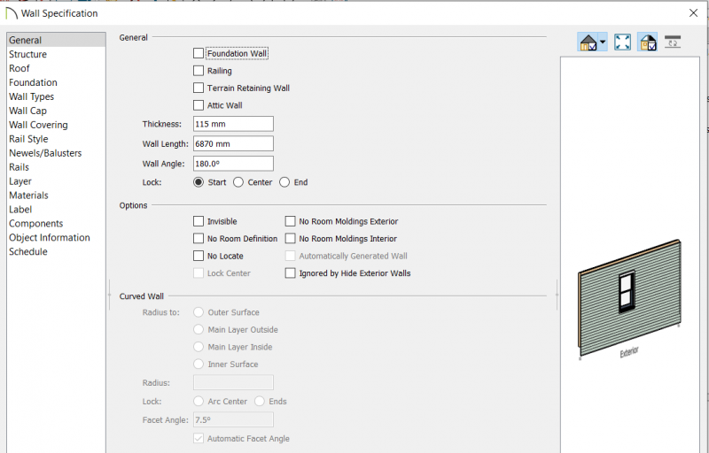
Task: Click the Wall Specification title icon
Action: point(11,13)
